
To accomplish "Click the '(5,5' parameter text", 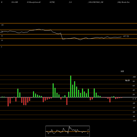I will 70,2.
